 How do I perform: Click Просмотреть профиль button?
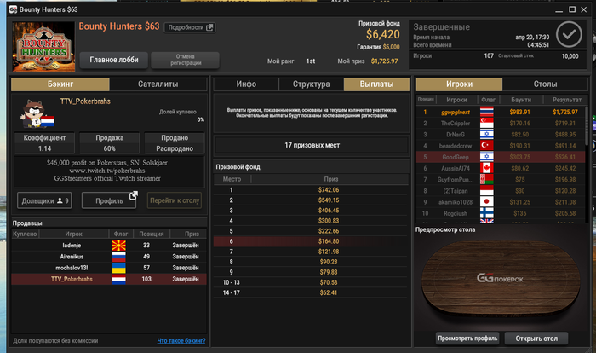467,339
